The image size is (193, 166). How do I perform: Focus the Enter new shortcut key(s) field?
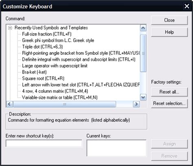44,143
